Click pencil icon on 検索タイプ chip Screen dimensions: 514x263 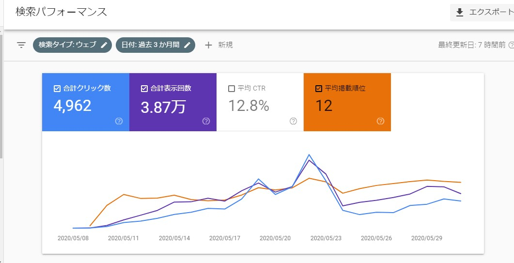pos(104,45)
